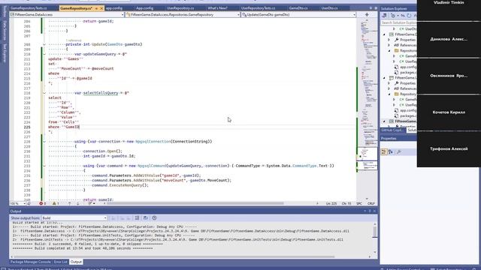
Task: Click the selectCellsQuery variable name
Action: pos(101,93)
